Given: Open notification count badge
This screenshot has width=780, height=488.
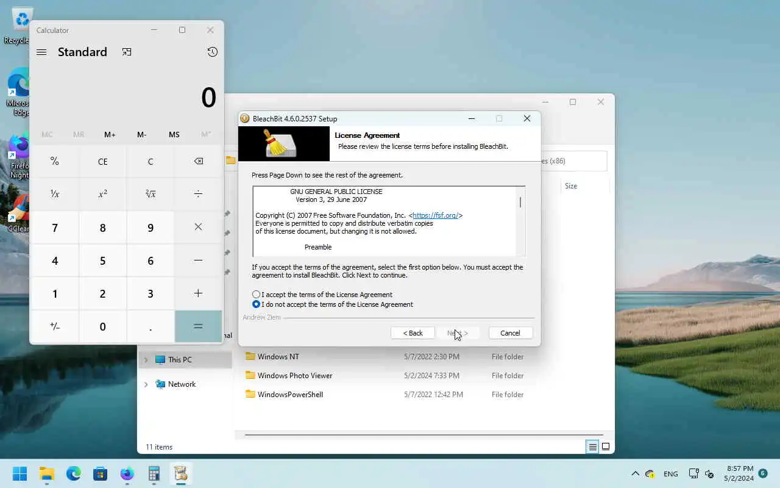Looking at the screenshot, I should coord(763,473).
